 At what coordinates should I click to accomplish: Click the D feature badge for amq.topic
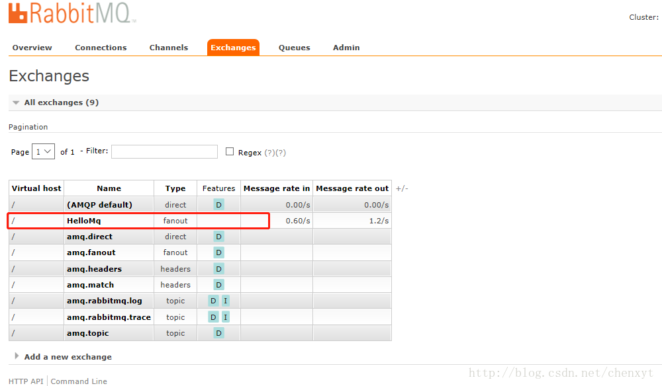pos(218,333)
